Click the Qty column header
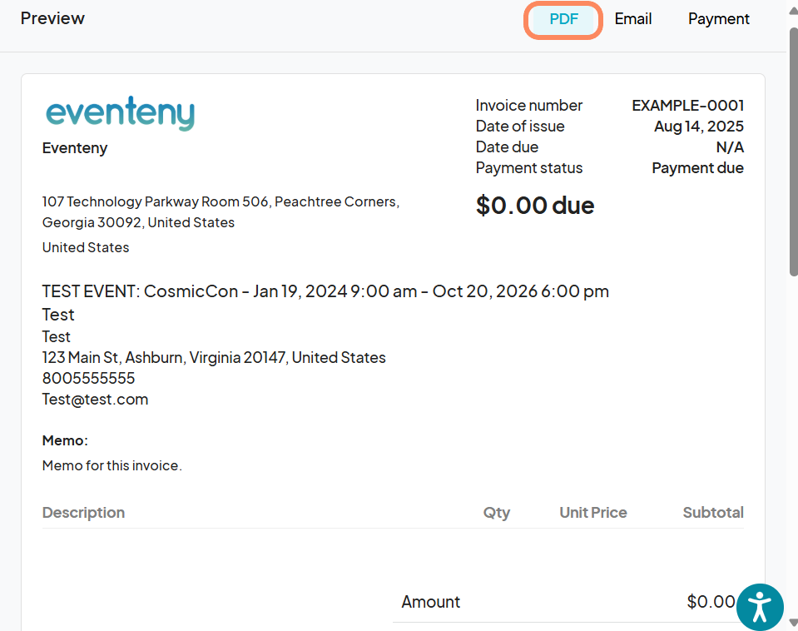 496,513
